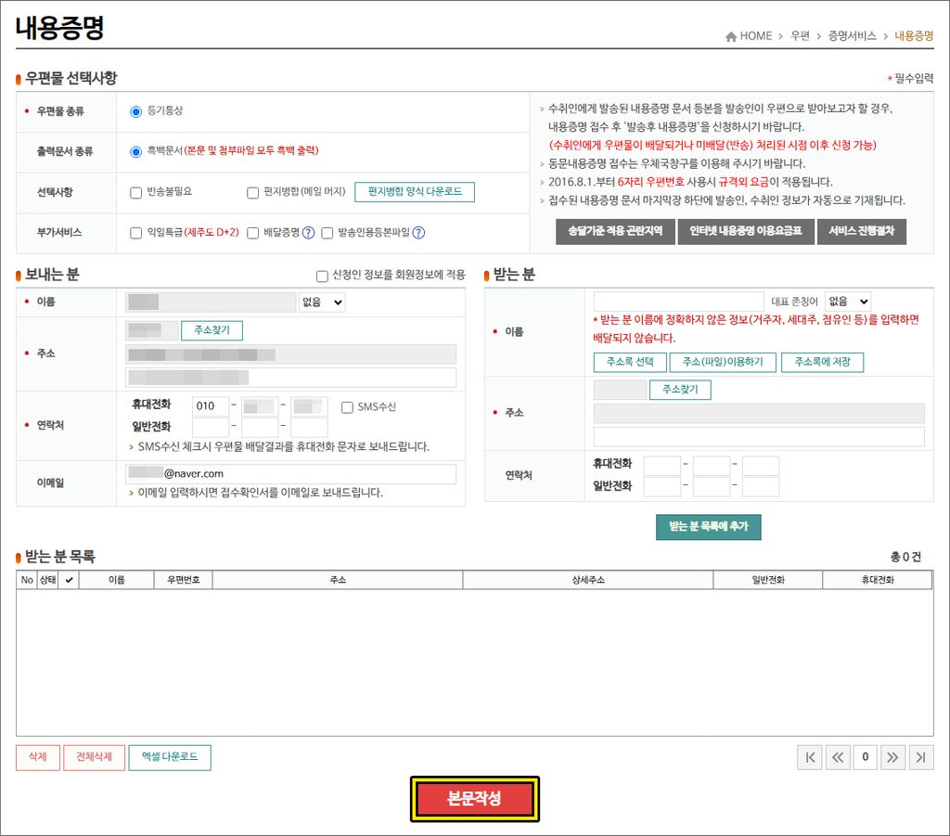Enable 배달증명 checkbox
The height and width of the screenshot is (836, 950).
pyautogui.click(x=252, y=233)
